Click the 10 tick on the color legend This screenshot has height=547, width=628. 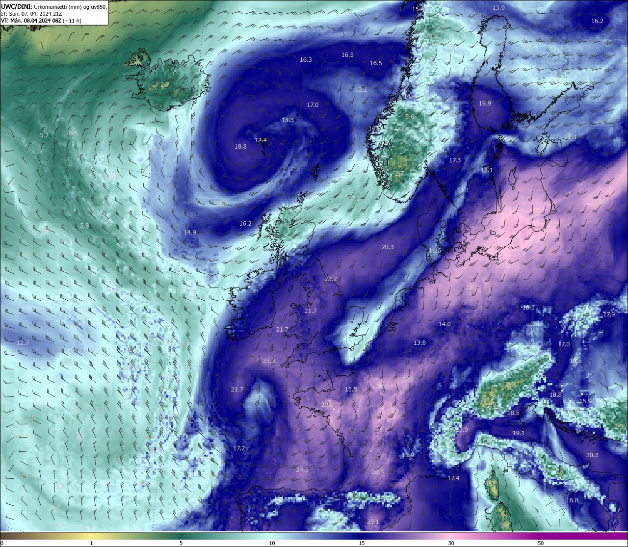(272, 543)
